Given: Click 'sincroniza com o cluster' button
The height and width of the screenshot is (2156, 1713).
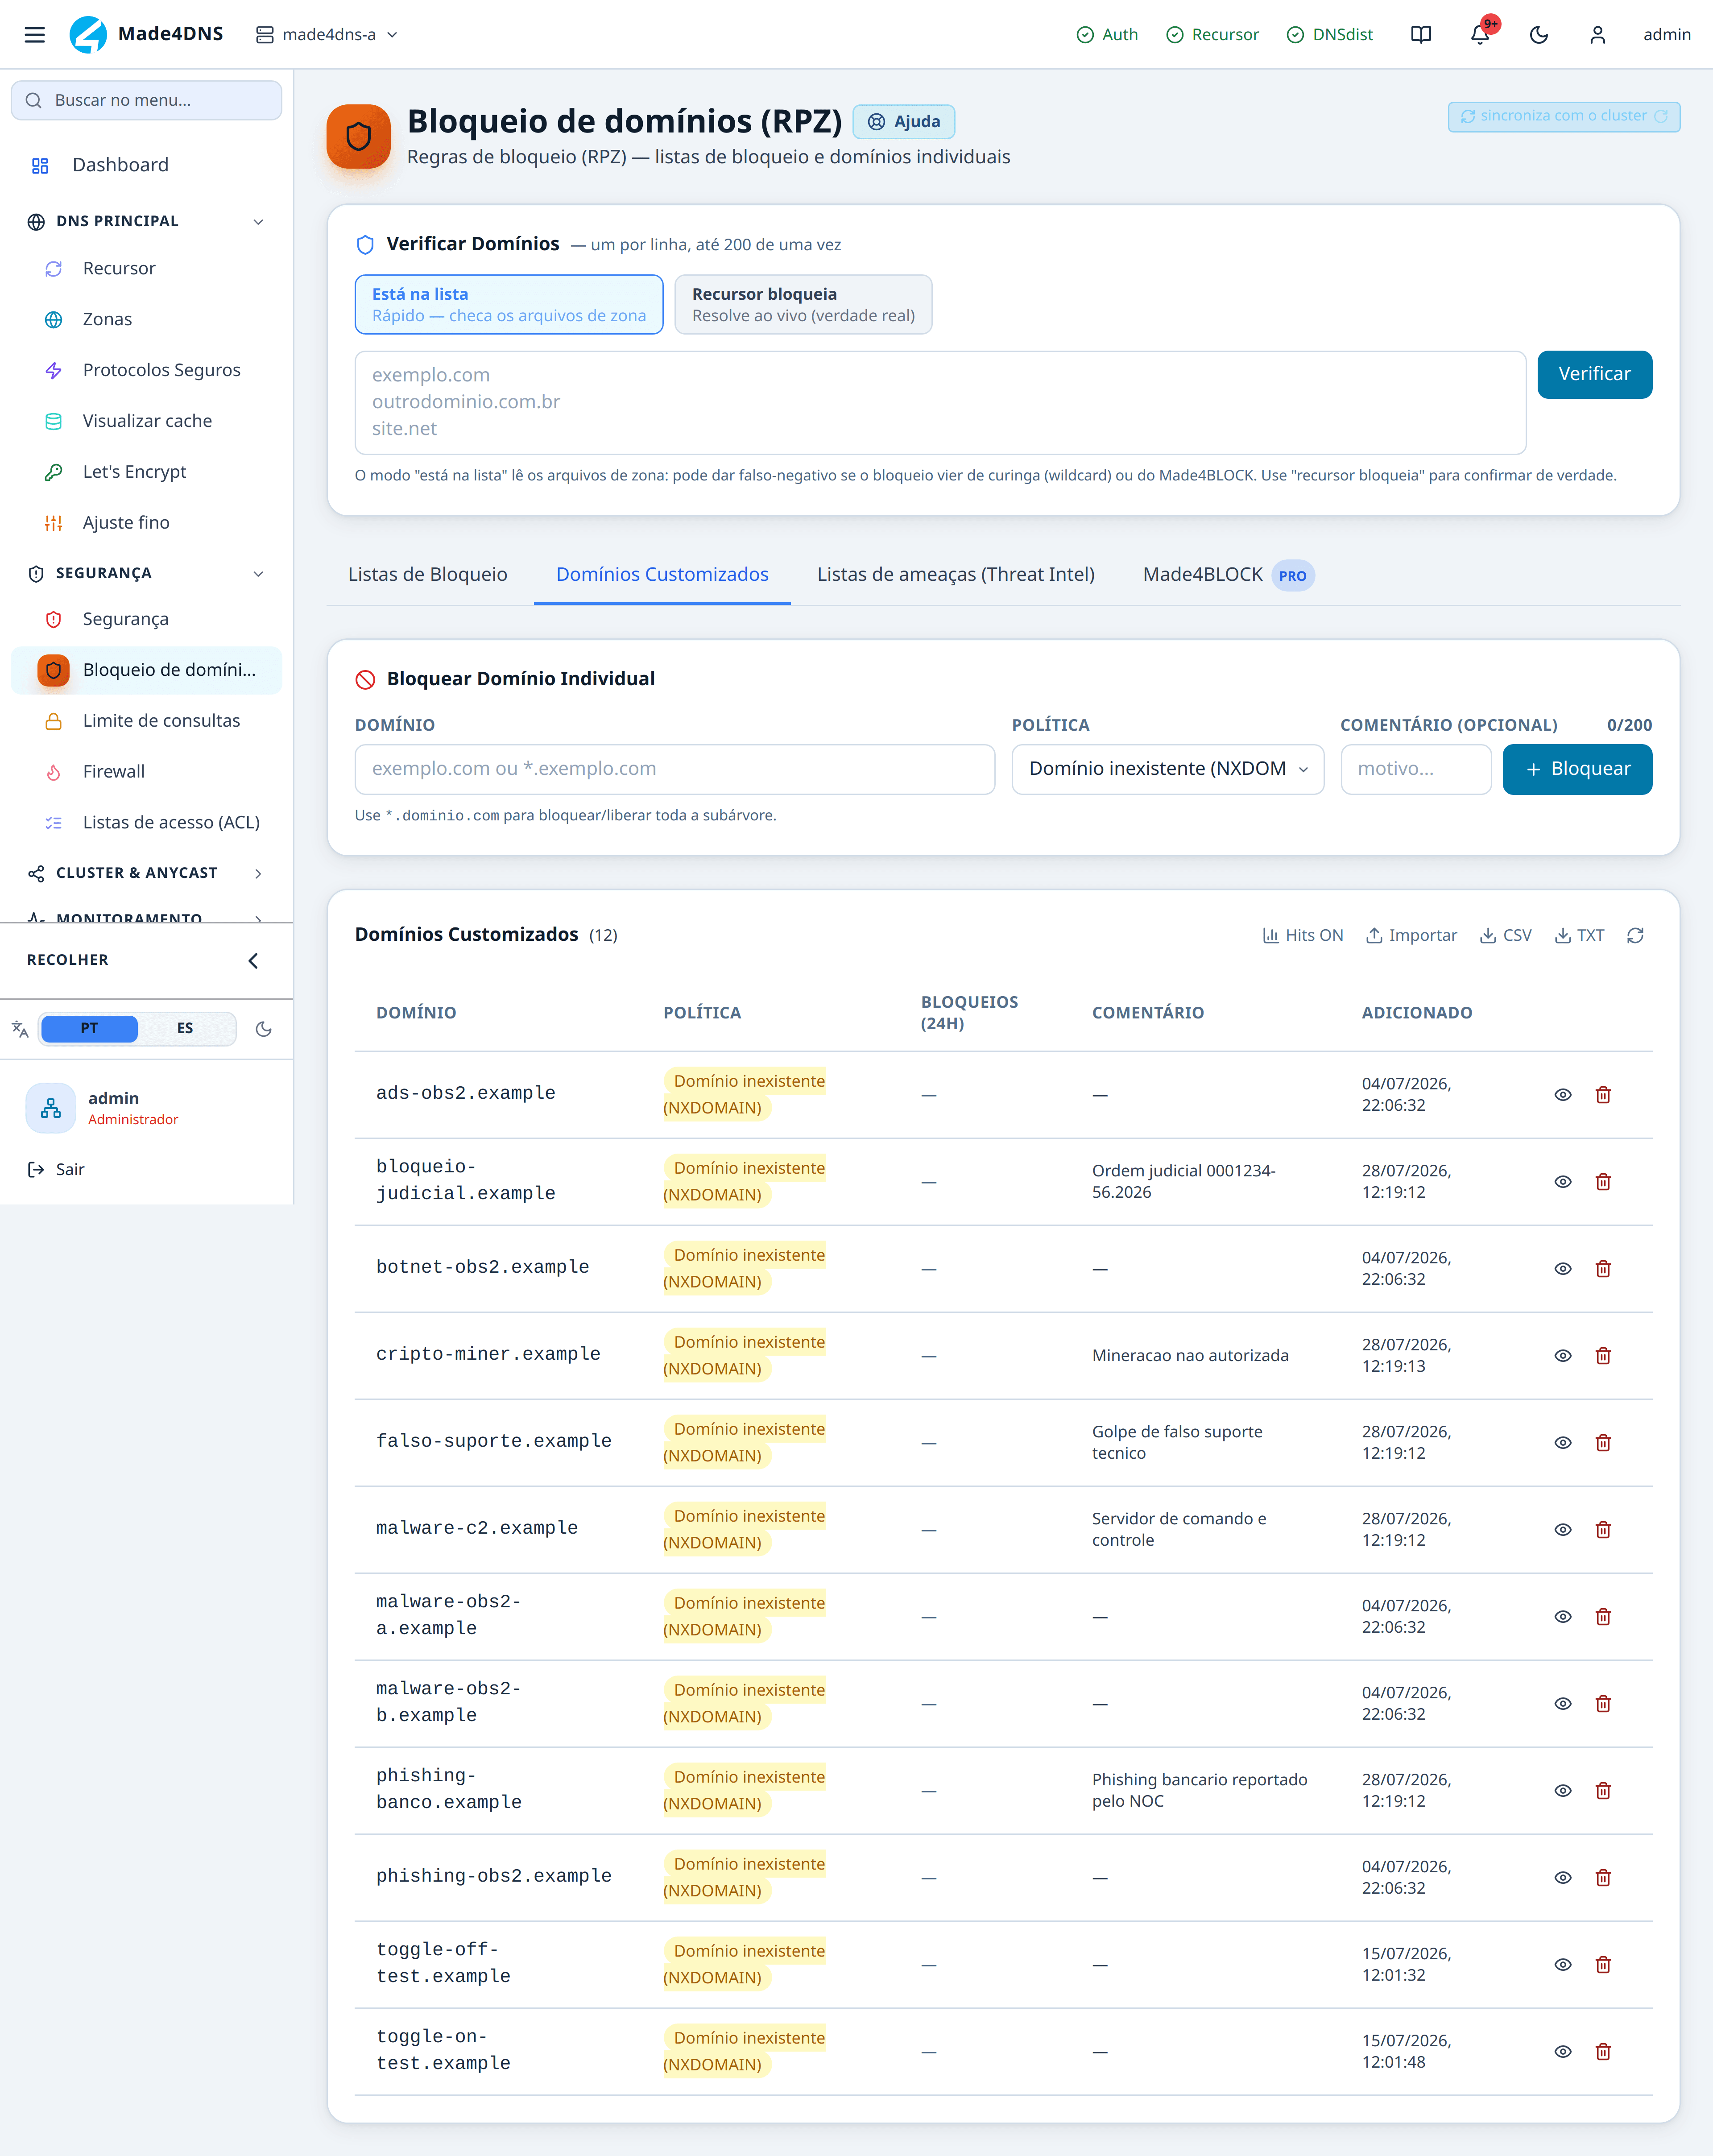Looking at the screenshot, I should [1563, 116].
